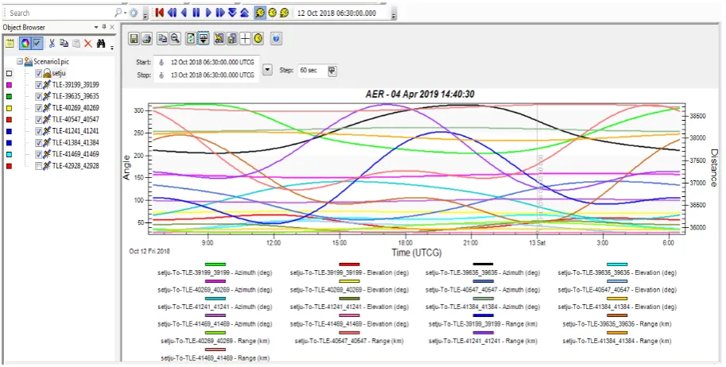
Task: Click the scissors cut icon in Object Browser
Action: [52, 44]
